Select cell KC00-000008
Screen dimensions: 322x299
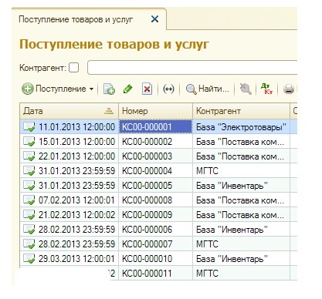[x=155, y=200]
